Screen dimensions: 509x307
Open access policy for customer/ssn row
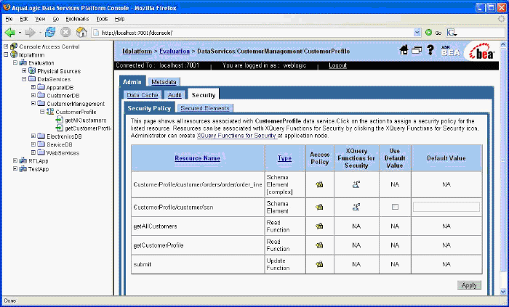[x=319, y=208]
